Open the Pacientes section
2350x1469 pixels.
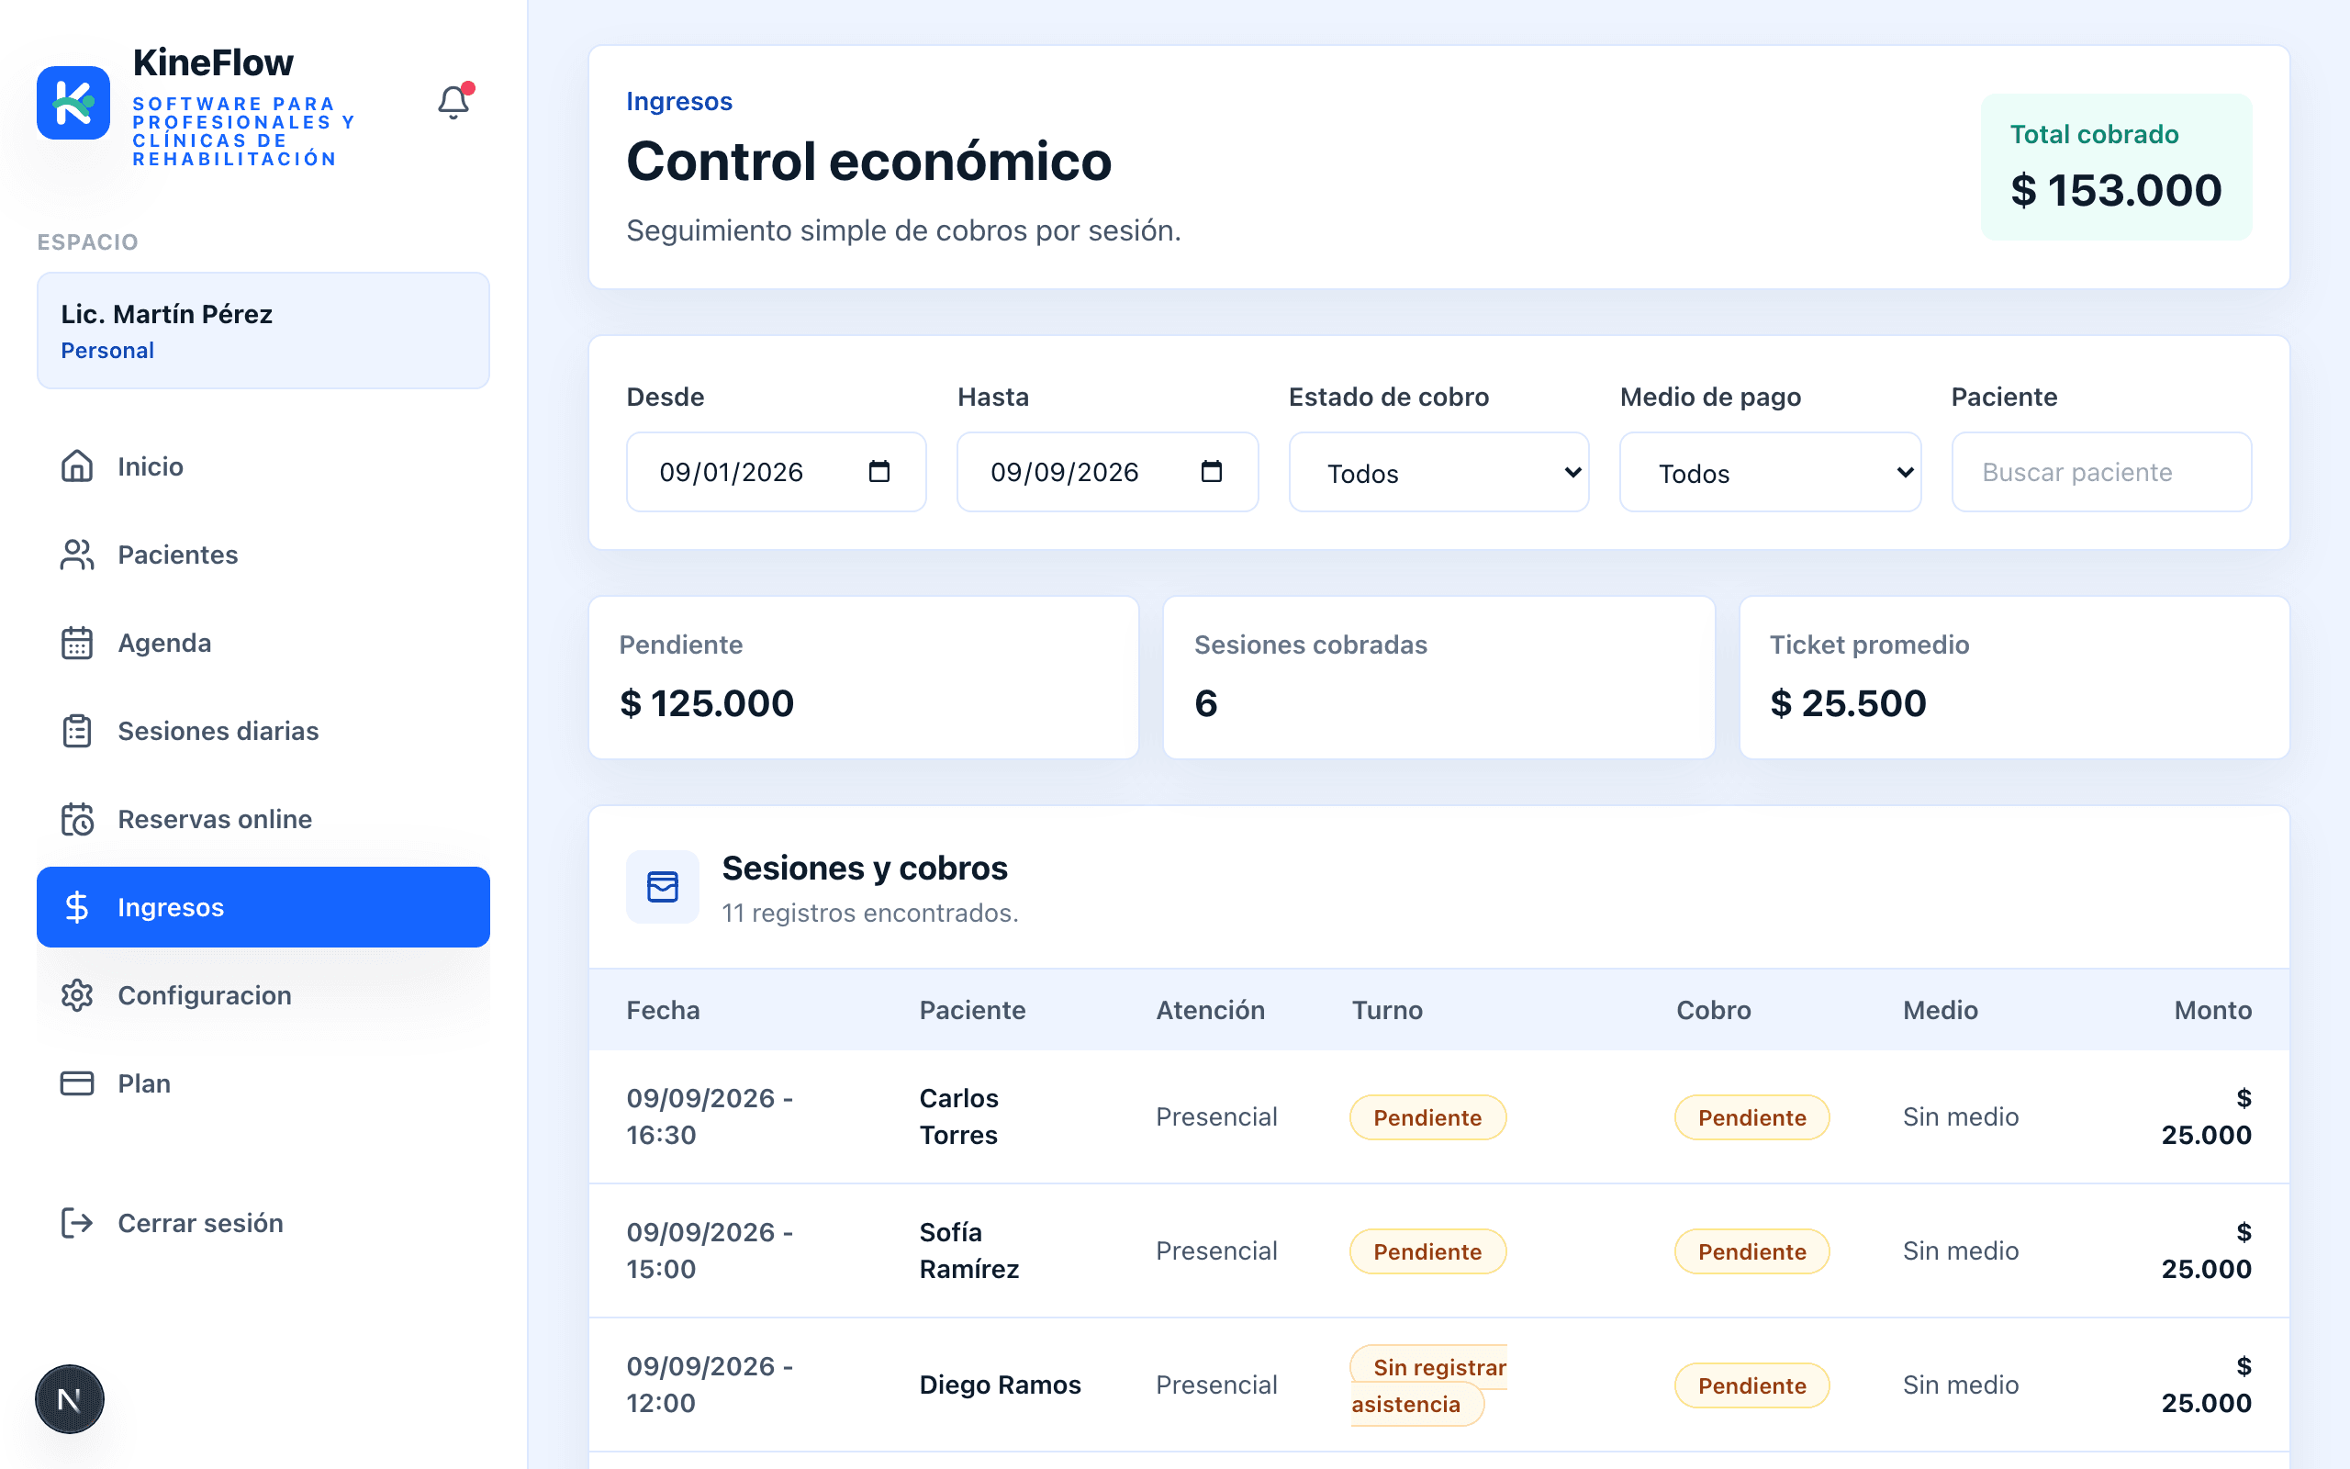point(178,555)
